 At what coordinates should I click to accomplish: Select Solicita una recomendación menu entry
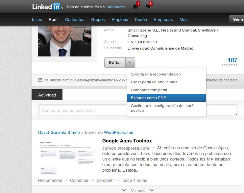point(166,74)
